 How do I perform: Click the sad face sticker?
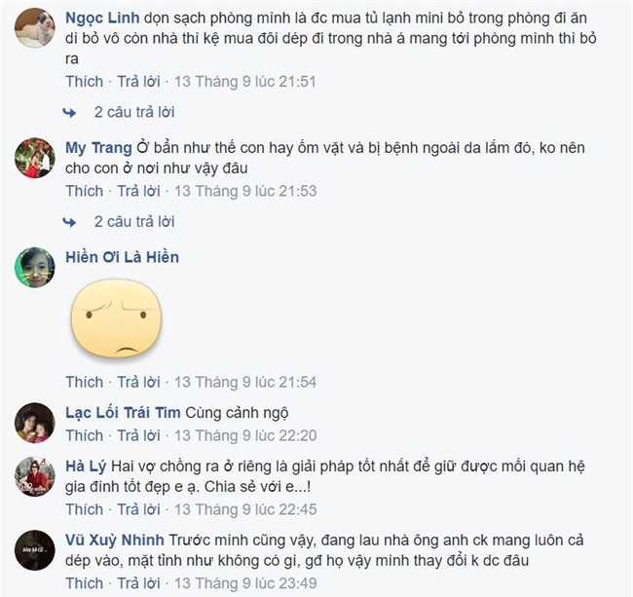pyautogui.click(x=116, y=318)
